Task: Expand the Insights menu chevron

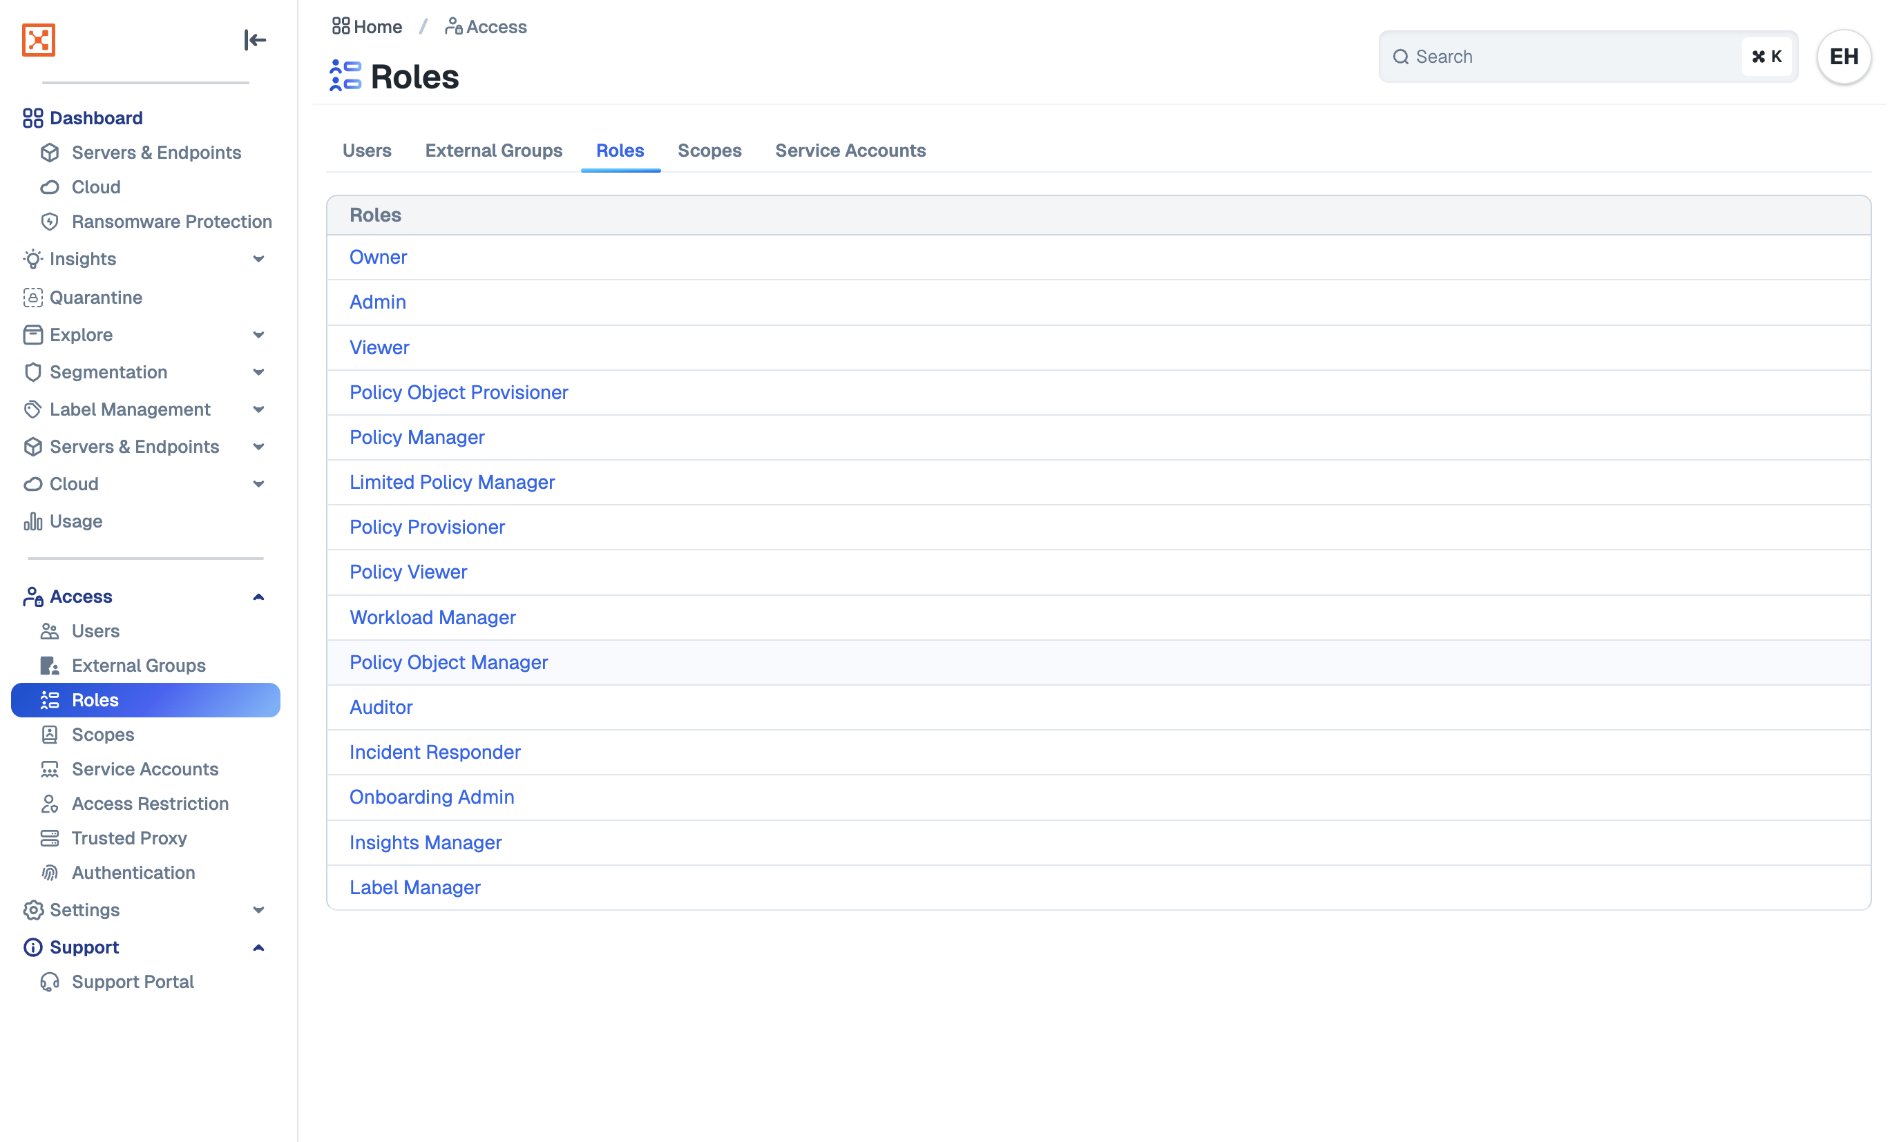Action: [258, 259]
